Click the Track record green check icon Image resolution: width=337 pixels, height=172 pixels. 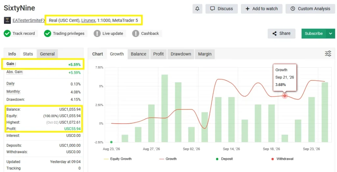7,34
